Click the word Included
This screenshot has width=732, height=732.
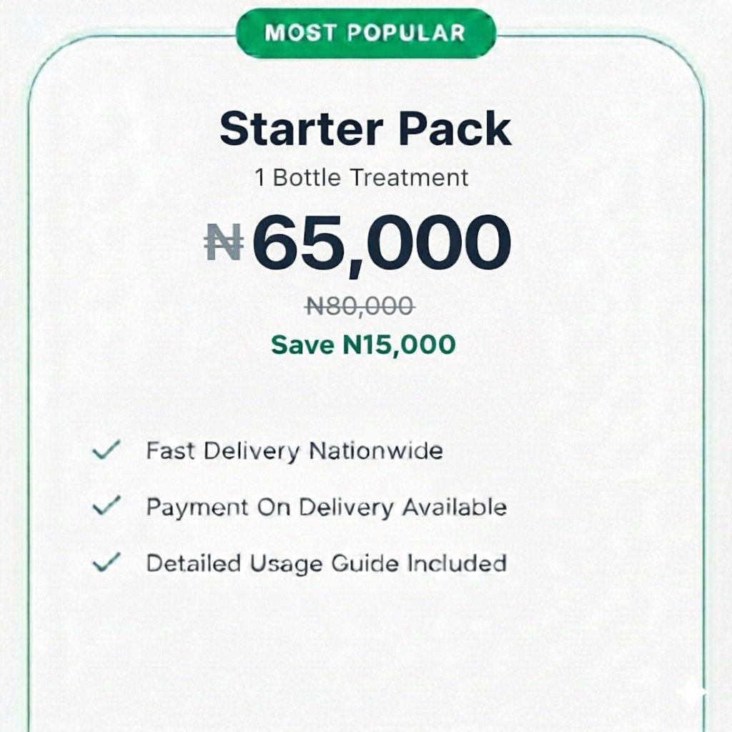click(457, 563)
